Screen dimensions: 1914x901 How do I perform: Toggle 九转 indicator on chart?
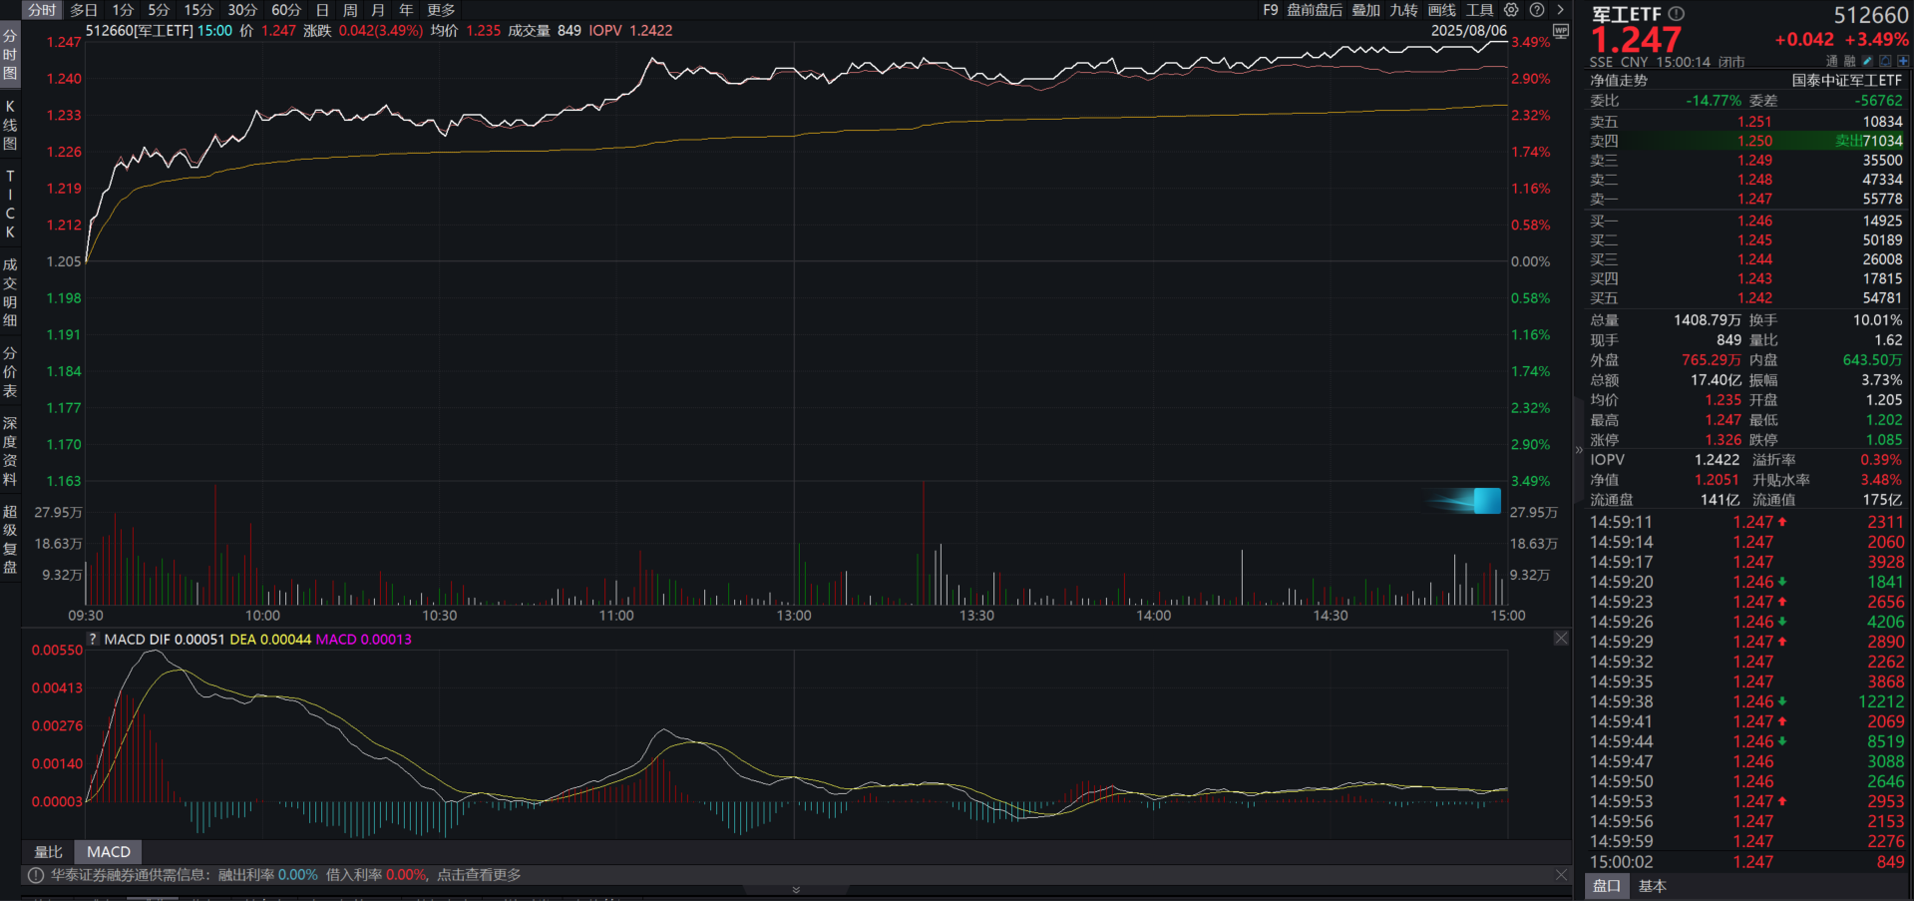[1403, 10]
